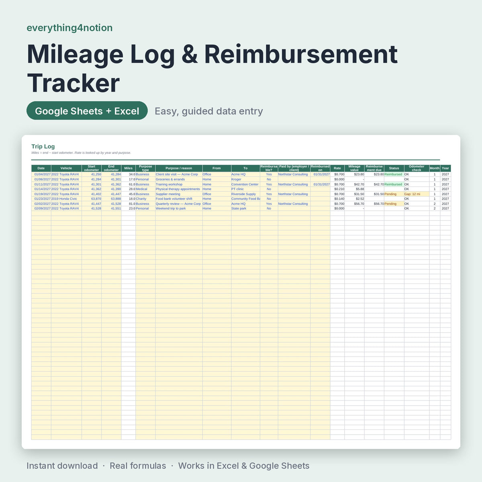The height and width of the screenshot is (482, 482).
Task: Select the 'Reimbursable?' column header
Action: point(269,168)
